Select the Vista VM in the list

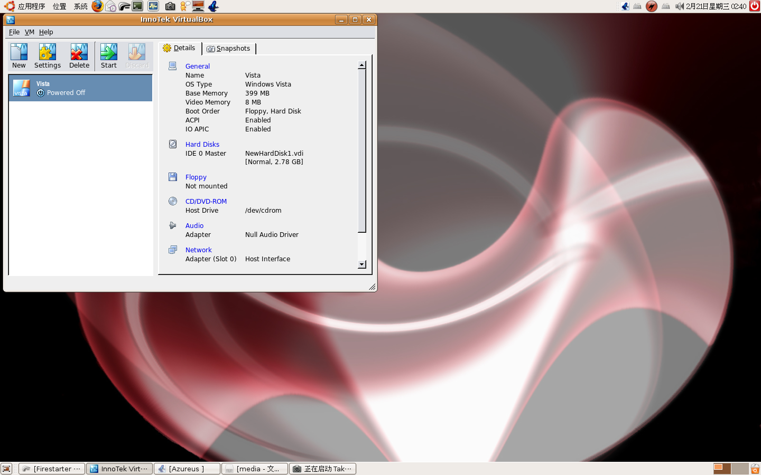[x=80, y=88]
